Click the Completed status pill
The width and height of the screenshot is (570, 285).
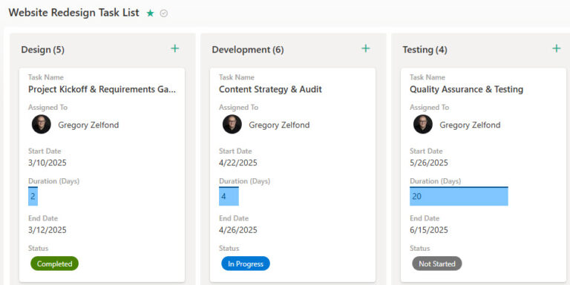pyautogui.click(x=54, y=263)
